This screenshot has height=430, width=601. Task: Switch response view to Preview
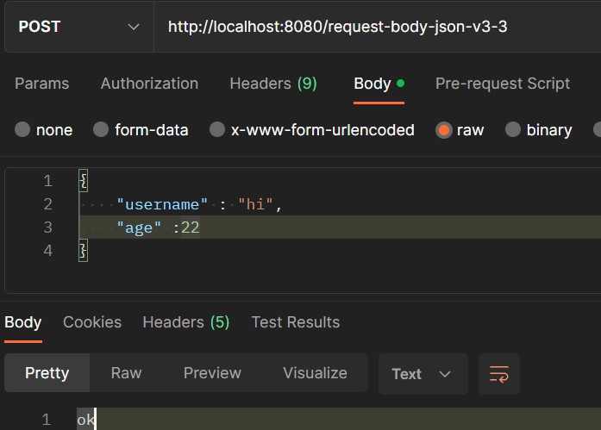click(x=212, y=373)
